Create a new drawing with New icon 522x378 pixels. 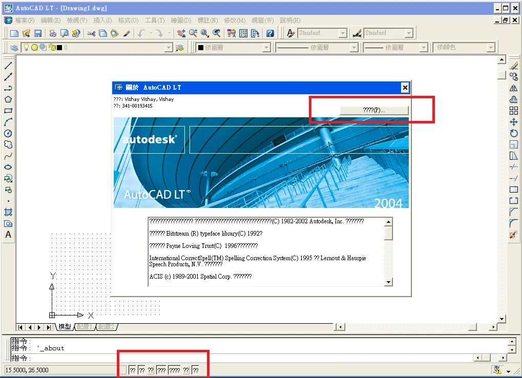(14, 33)
